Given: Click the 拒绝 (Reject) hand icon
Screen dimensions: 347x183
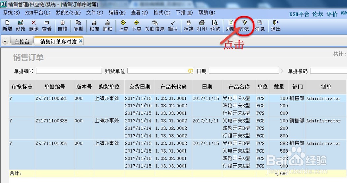Looking at the screenshot, I should tap(188, 26).
